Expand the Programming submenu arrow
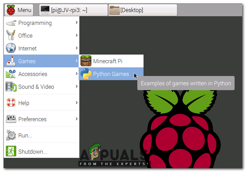Viewport: 246px width, 172px height. point(77,22)
